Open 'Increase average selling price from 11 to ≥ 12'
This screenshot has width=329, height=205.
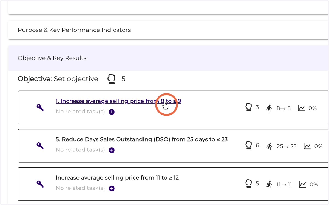[117, 178]
